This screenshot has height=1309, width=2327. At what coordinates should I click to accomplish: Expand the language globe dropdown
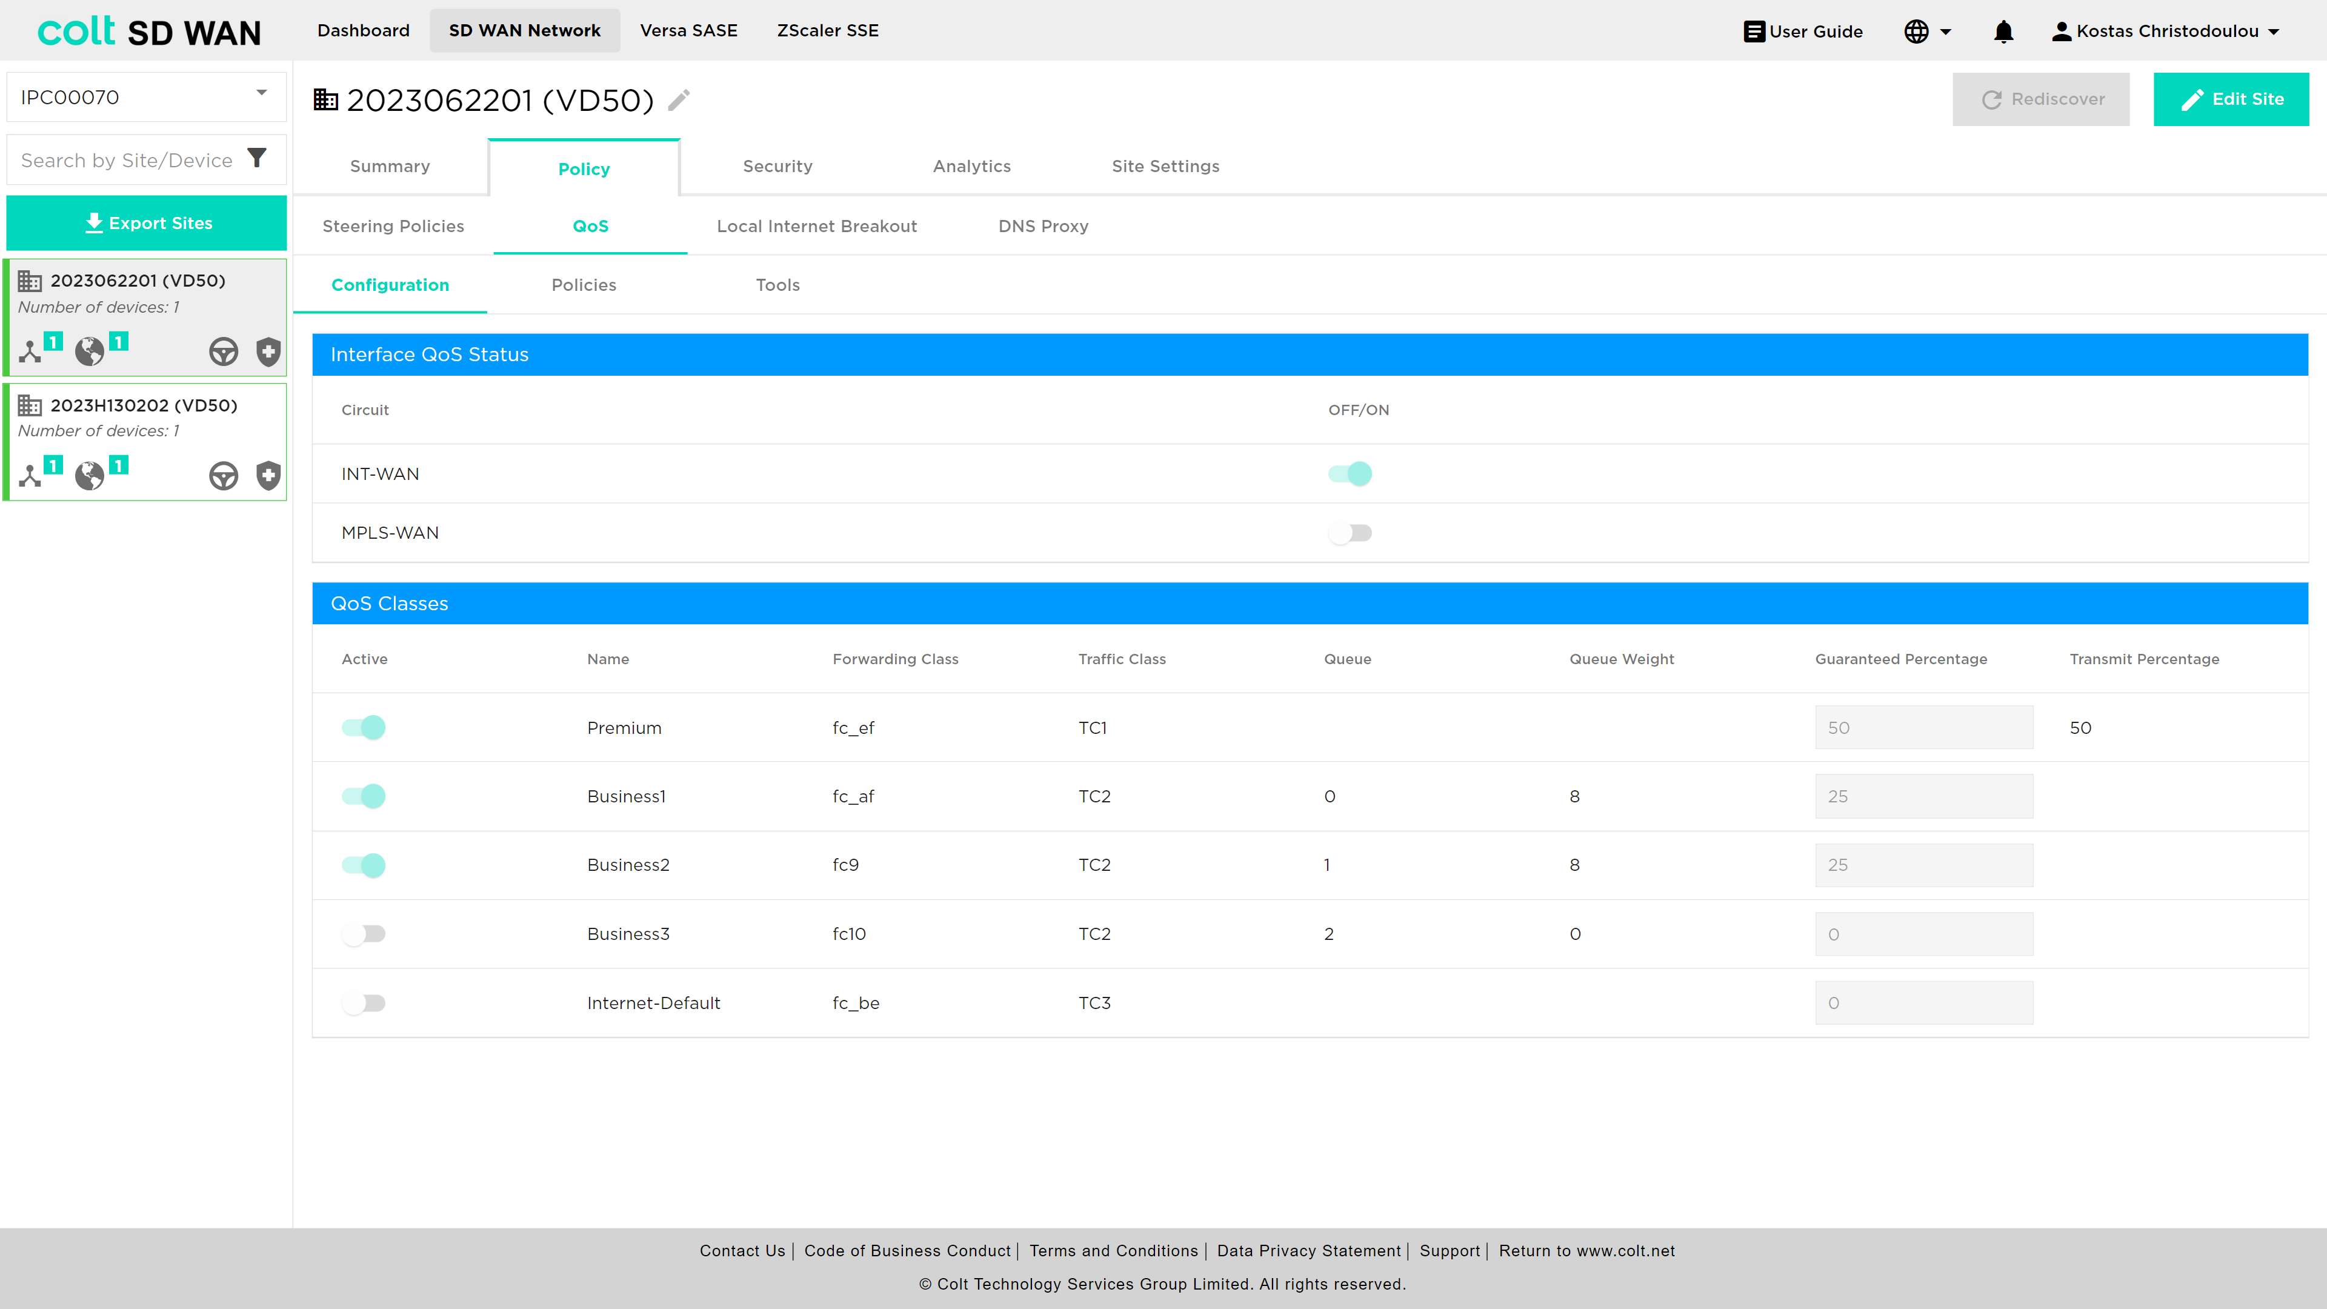tap(1928, 32)
